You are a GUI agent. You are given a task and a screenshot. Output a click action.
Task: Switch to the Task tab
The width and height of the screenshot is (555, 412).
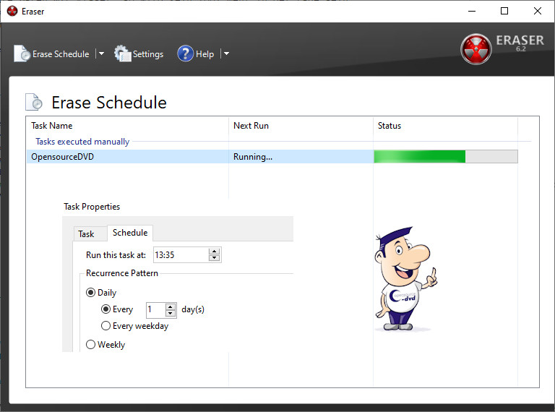click(86, 233)
